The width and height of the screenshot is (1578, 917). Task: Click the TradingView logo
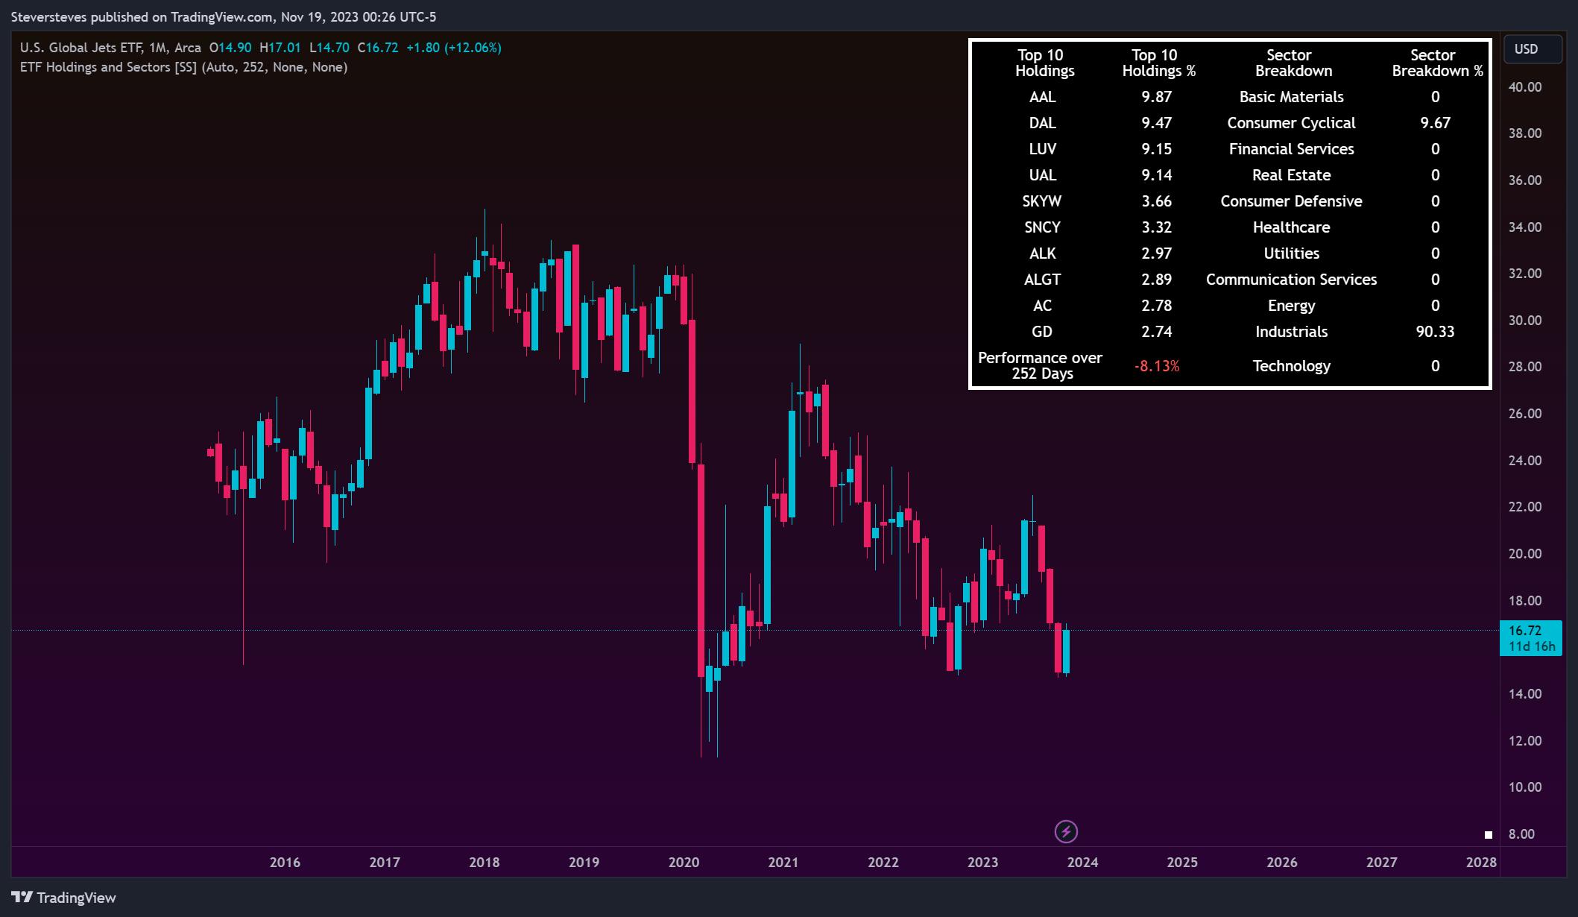click(x=64, y=898)
